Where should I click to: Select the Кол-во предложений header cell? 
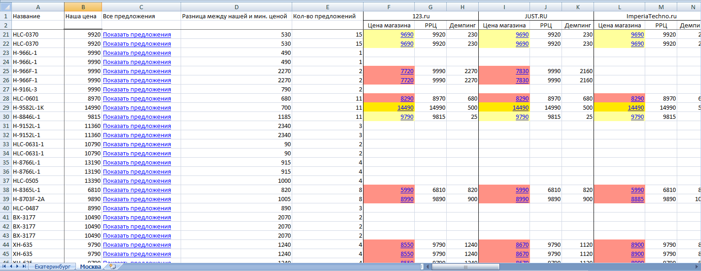point(327,16)
